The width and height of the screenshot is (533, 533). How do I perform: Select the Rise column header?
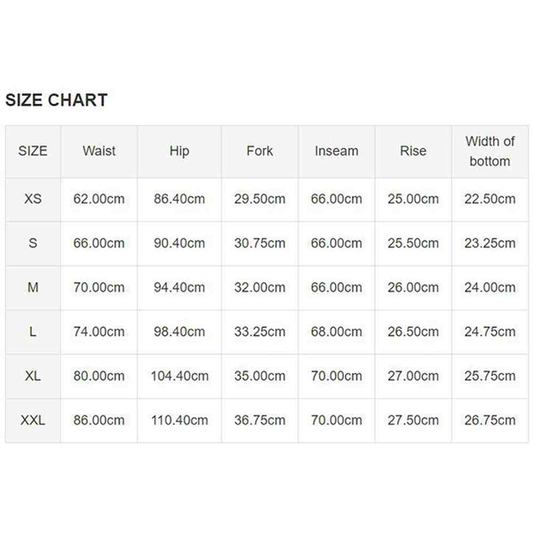[413, 151]
